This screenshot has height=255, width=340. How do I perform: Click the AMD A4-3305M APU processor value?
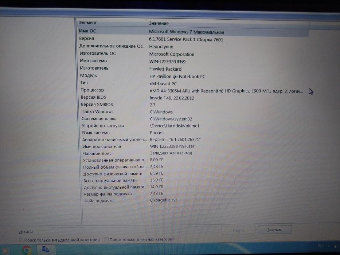click(226, 91)
